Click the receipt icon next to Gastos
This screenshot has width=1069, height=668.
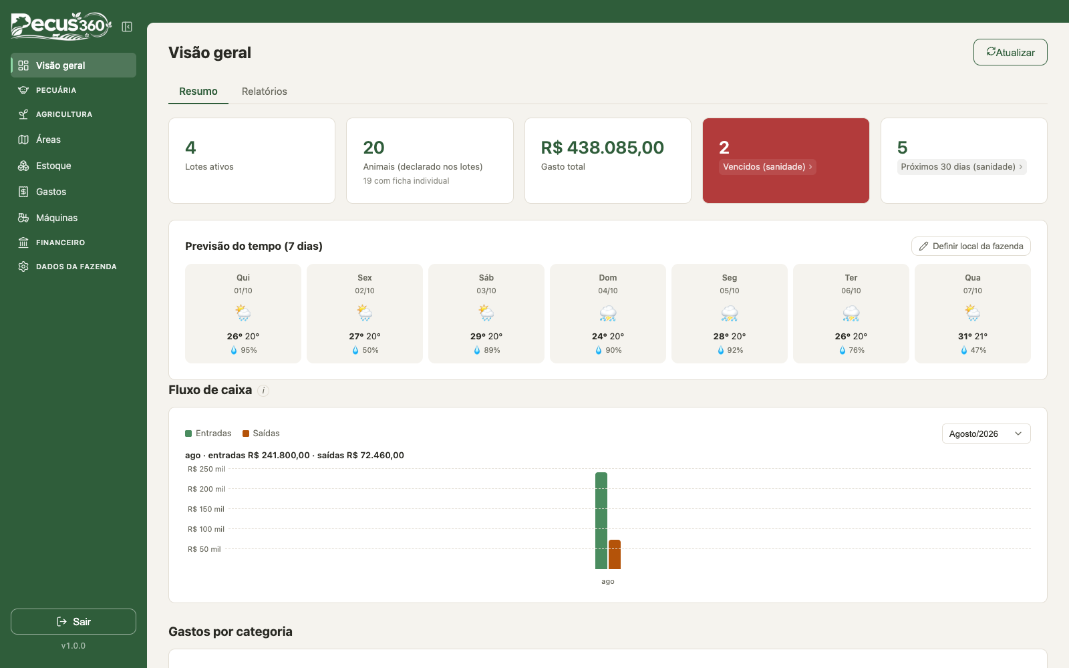pyautogui.click(x=23, y=192)
